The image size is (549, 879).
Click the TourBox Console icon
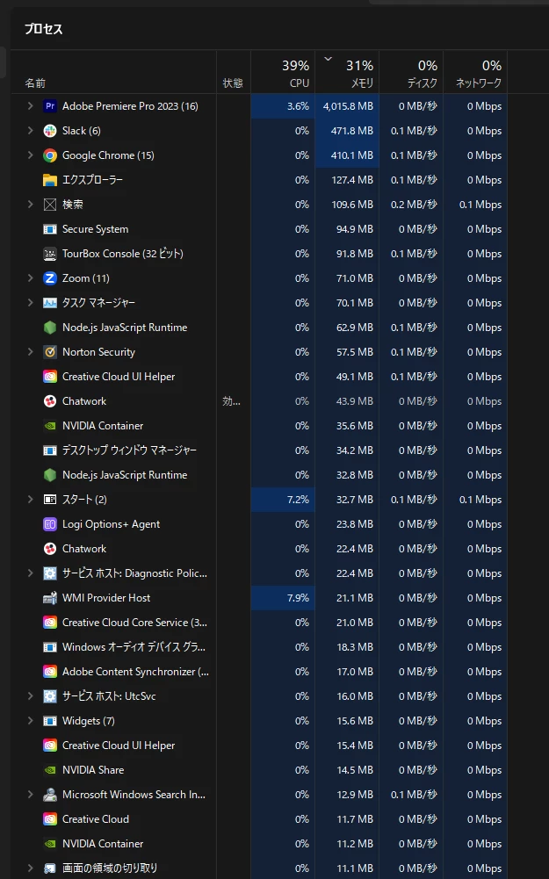coord(50,254)
